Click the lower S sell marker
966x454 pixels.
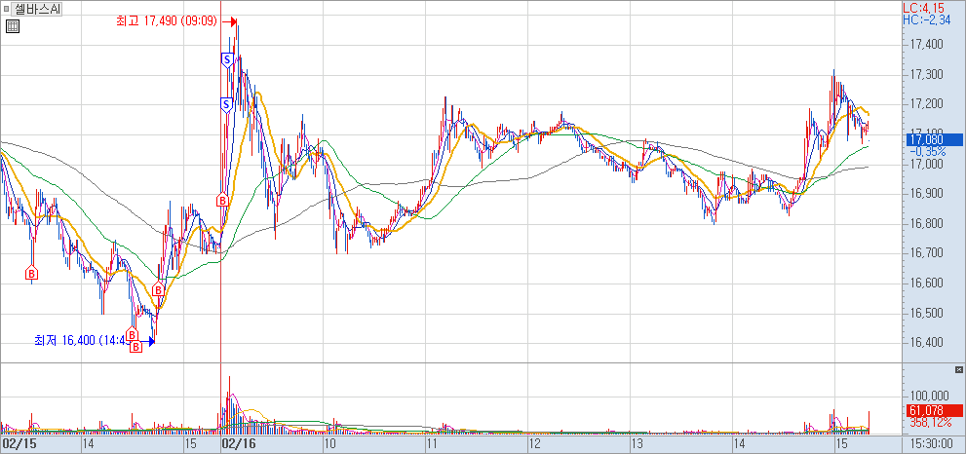(x=226, y=105)
